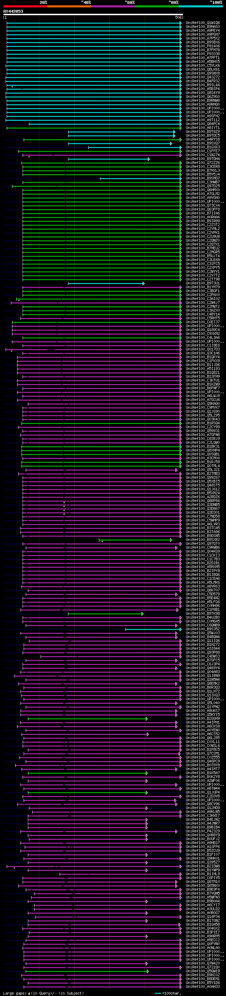Open hit UniRef100_Q1WIQ6

202,23
